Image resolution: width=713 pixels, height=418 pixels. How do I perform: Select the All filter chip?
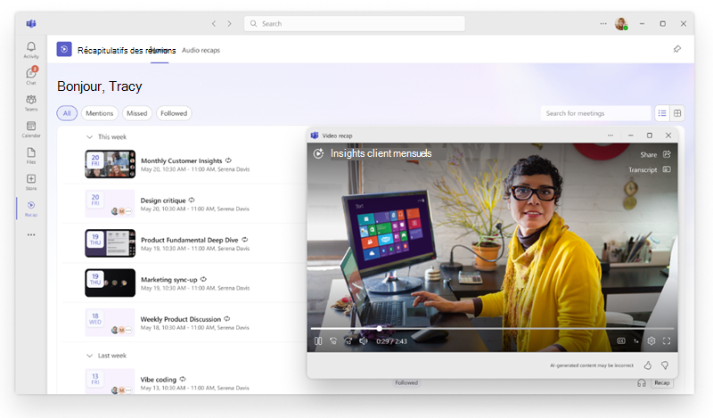tap(67, 113)
